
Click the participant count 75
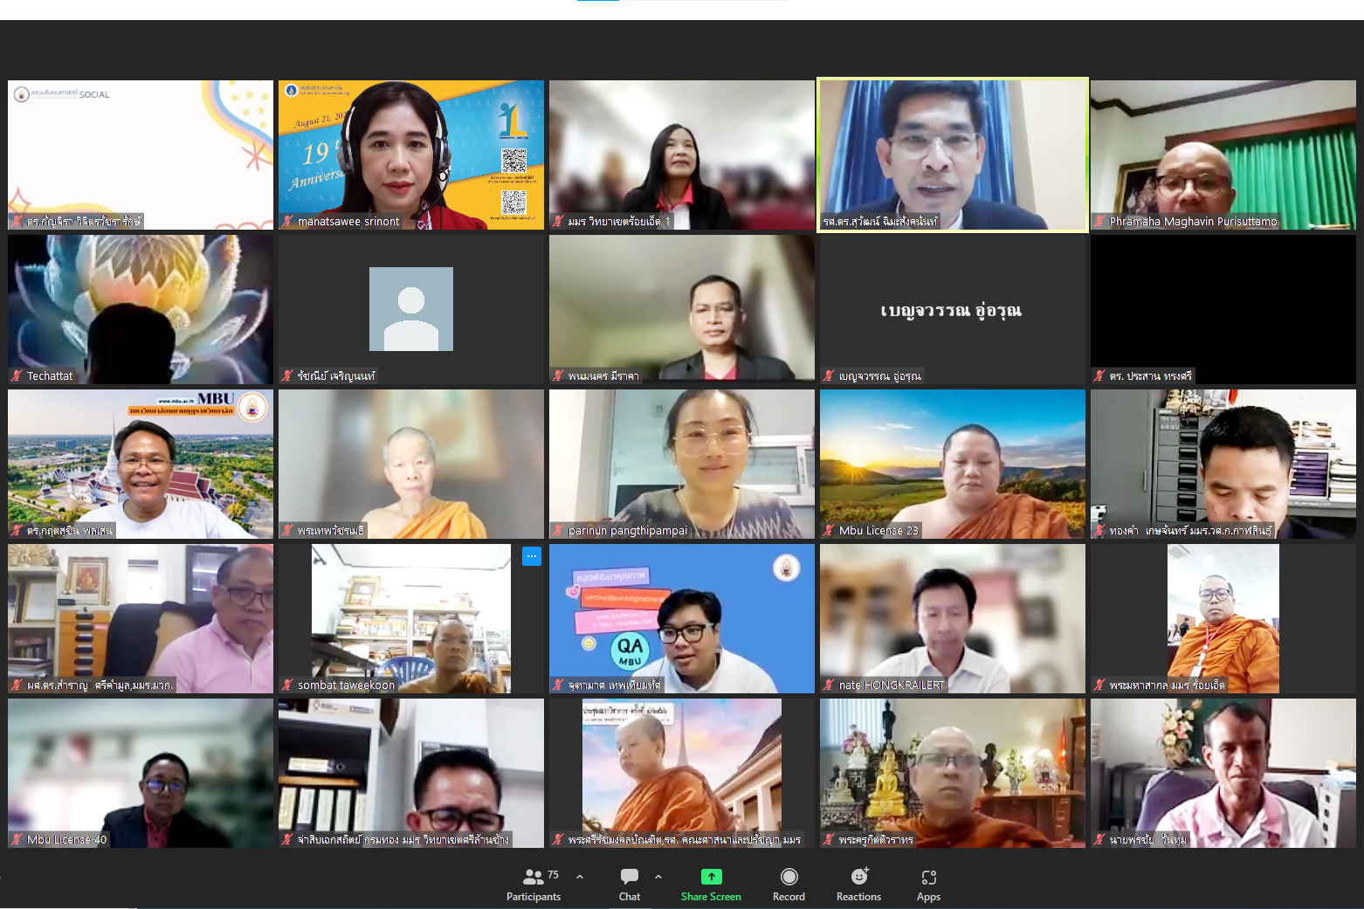click(x=553, y=875)
